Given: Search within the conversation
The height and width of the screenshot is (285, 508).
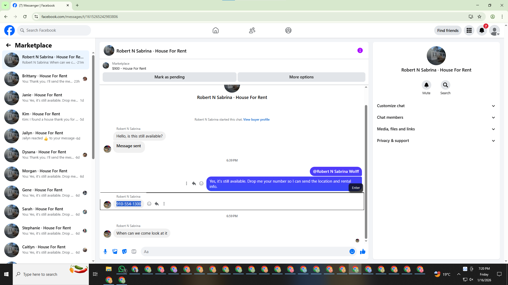Looking at the screenshot, I should (x=445, y=85).
